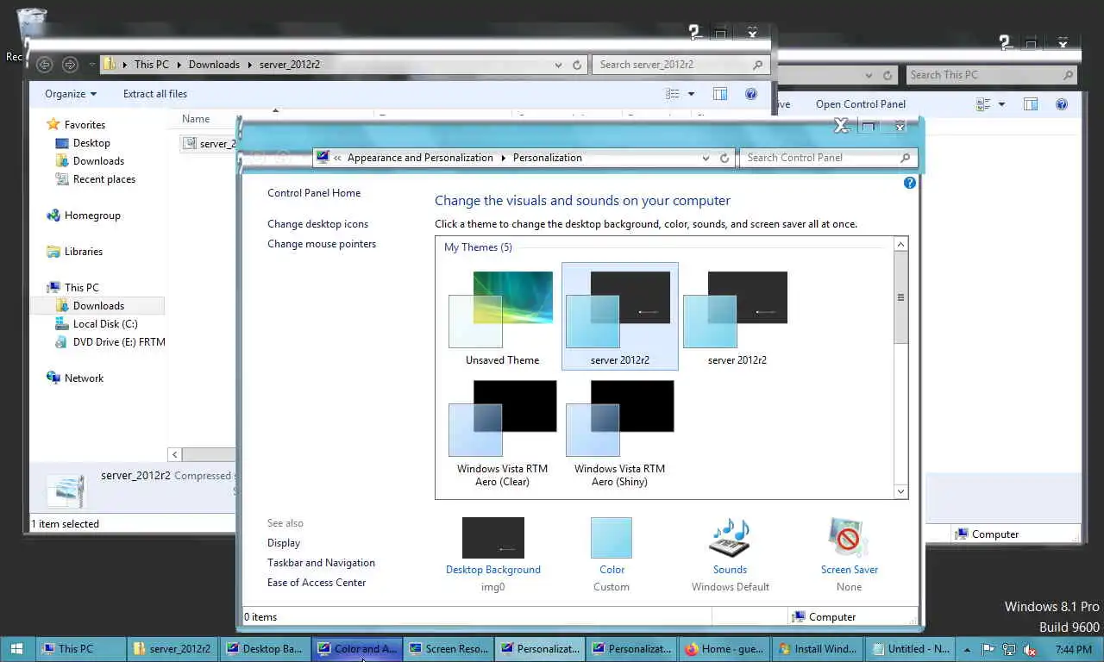The height and width of the screenshot is (662, 1104).
Task: Click Action Center flag tray icon
Action: pyautogui.click(x=988, y=649)
